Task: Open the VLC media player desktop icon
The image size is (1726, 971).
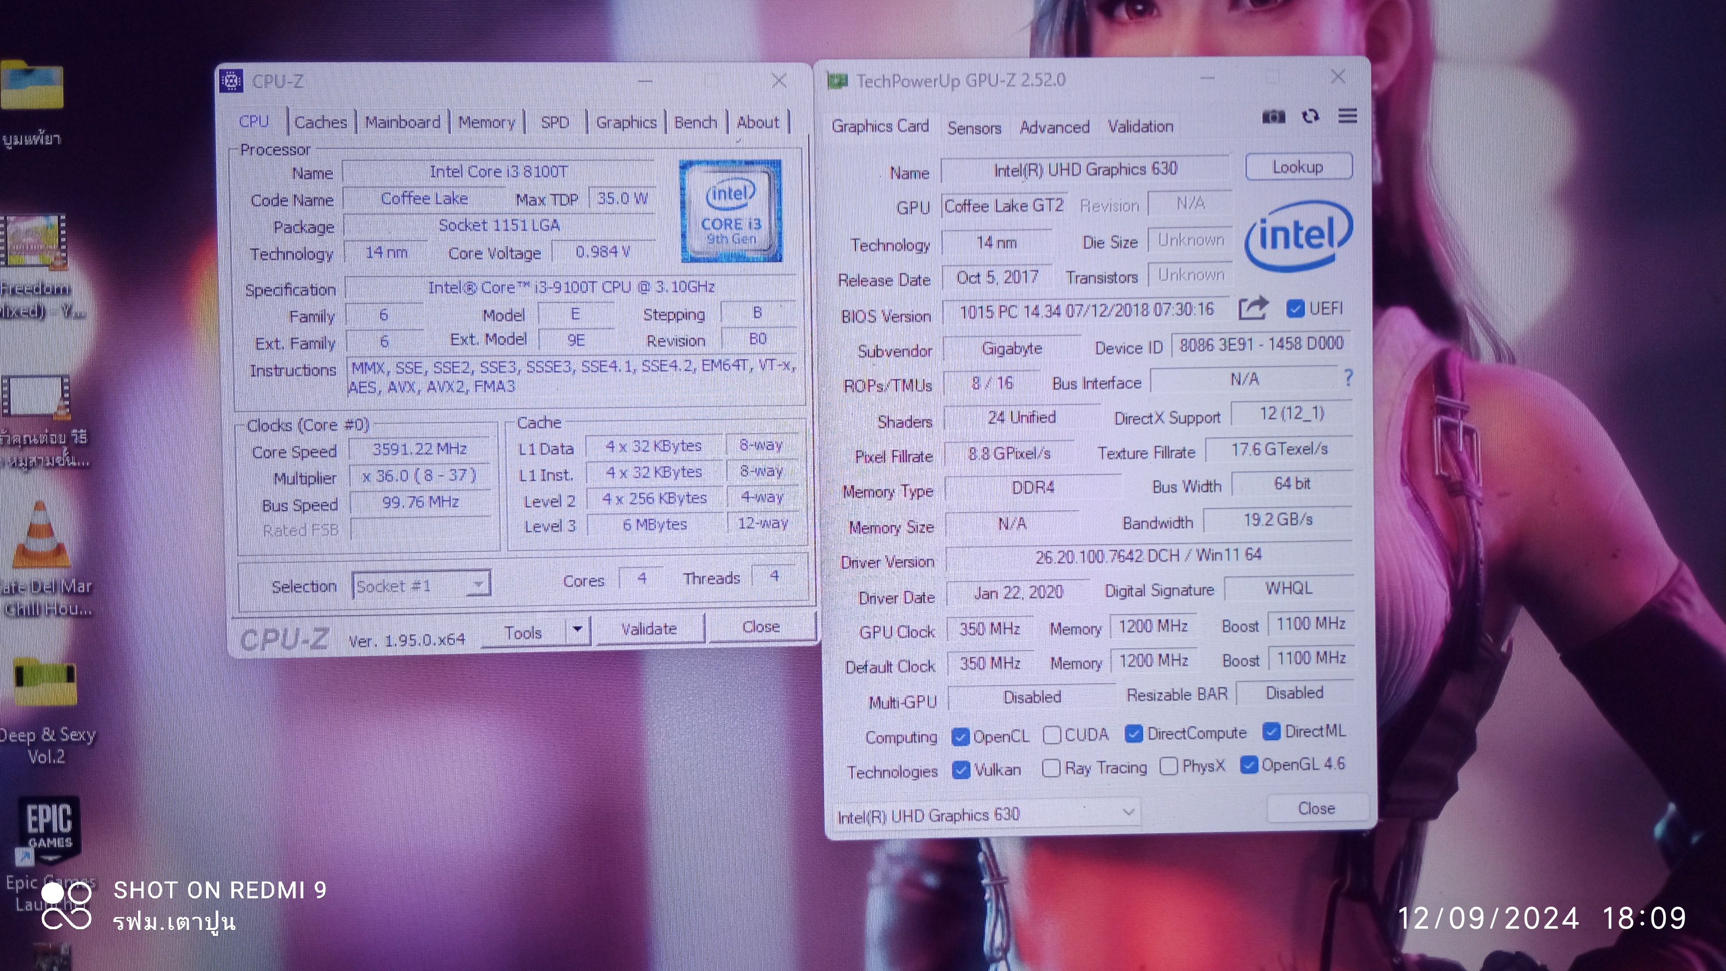Action: coord(40,536)
